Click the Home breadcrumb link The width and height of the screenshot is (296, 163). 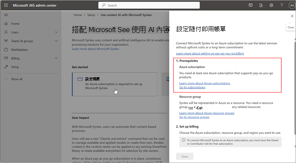[78, 15]
